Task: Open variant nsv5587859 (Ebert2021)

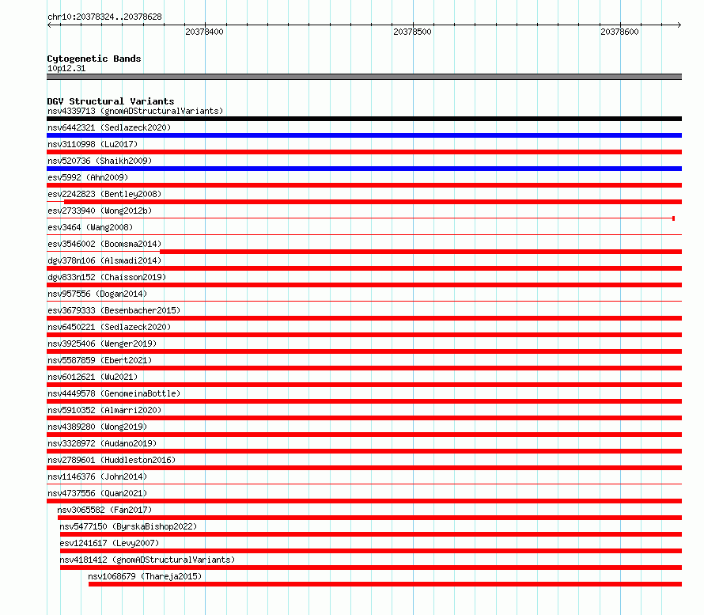Action: 100,360
